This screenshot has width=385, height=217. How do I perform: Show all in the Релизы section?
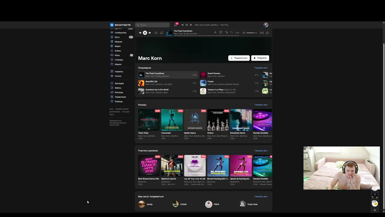[261, 105]
